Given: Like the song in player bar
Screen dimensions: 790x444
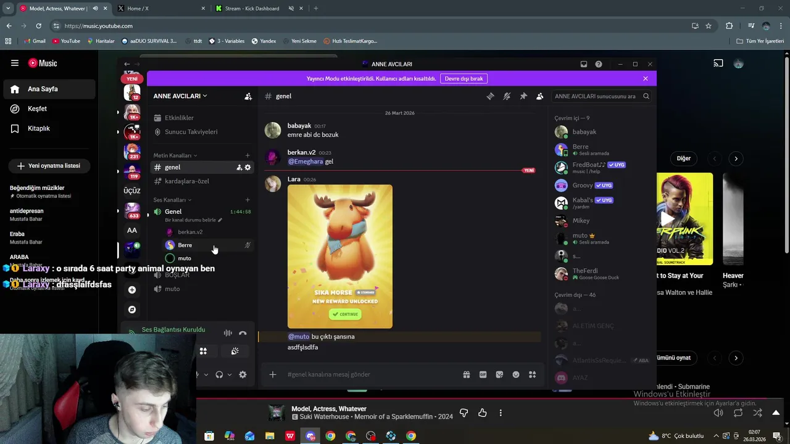Looking at the screenshot, I should tap(483, 413).
